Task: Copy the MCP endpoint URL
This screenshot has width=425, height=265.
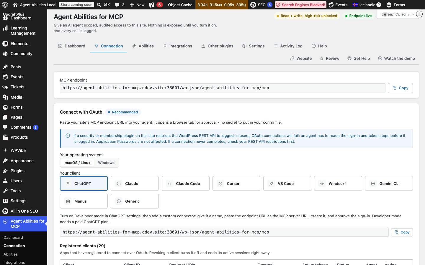Action: 400,88
